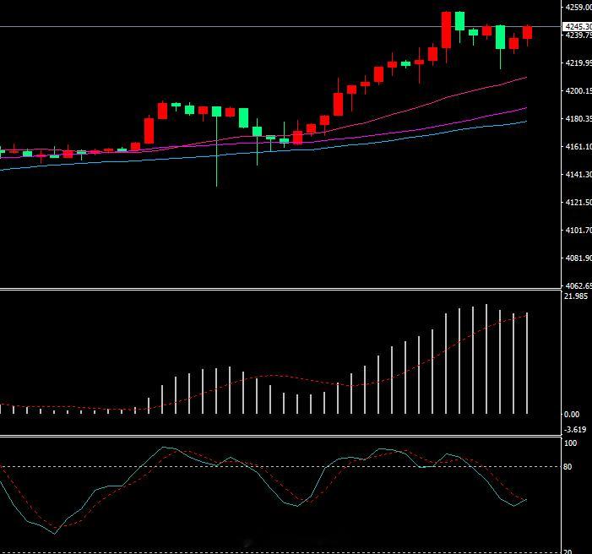Click the 21.985 MACD scale value
The image size is (592, 554).
tap(576, 296)
